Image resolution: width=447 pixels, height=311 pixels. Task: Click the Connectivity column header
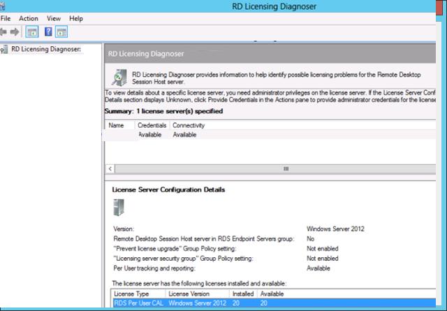(189, 125)
